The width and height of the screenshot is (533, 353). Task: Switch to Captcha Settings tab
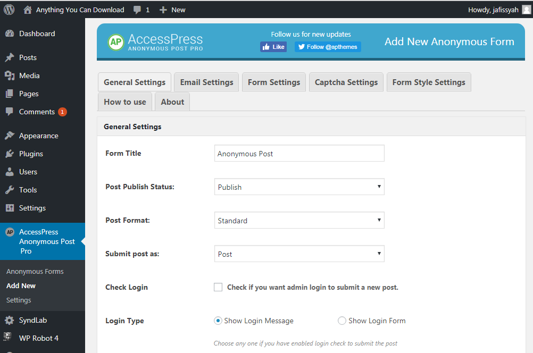(346, 82)
